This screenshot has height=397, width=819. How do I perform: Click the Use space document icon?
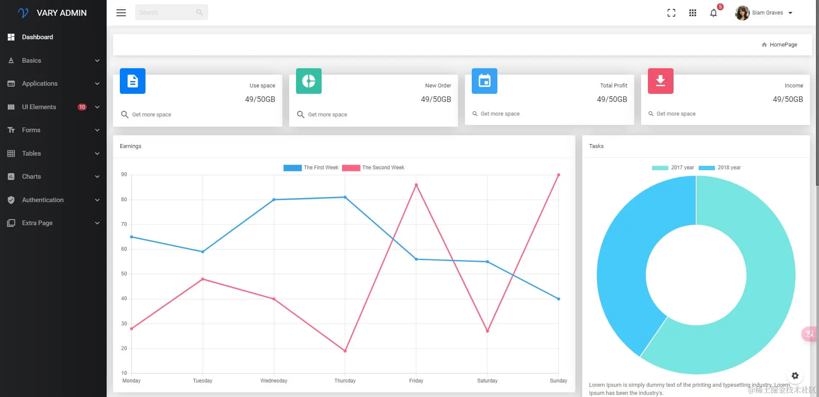133,81
